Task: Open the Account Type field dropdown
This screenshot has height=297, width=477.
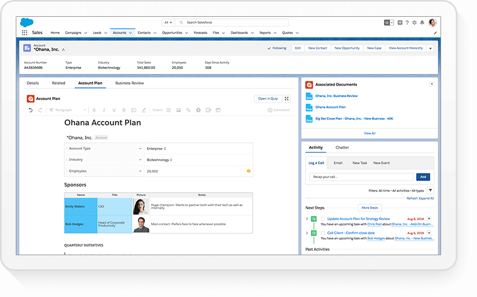Action: point(140,149)
